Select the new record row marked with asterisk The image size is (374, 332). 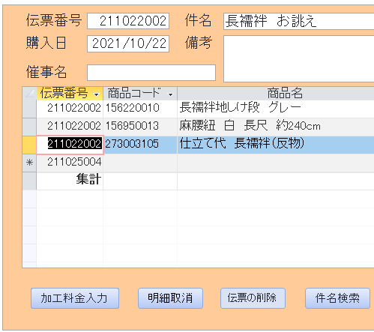[x=29, y=163]
